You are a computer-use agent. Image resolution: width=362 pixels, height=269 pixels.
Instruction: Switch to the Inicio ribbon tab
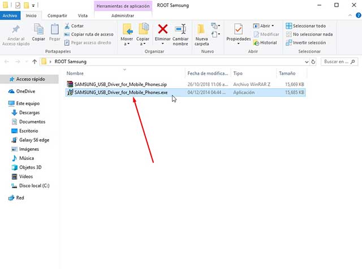tap(31, 16)
